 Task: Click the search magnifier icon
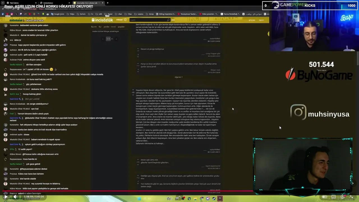click(x=168, y=20)
